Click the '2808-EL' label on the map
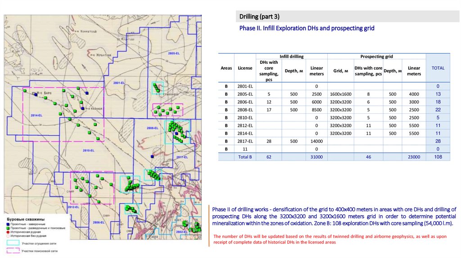The height and width of the screenshot is (258, 461). 152,128
